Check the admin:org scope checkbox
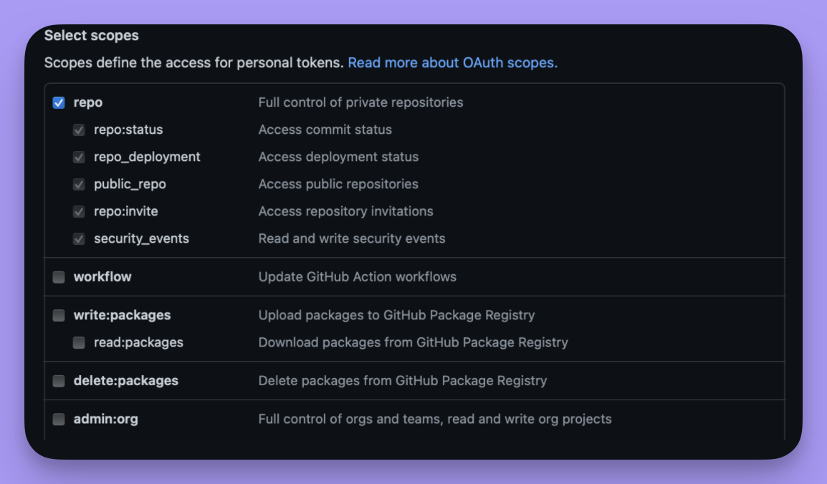The width and height of the screenshot is (827, 484). pyautogui.click(x=59, y=420)
